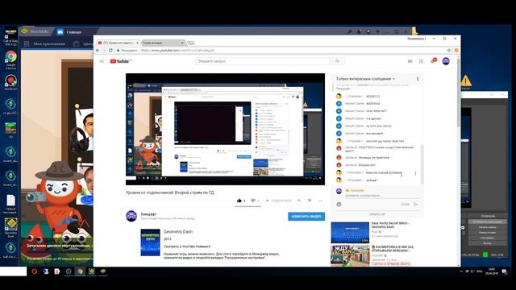
Task: Focus the YouTube search input field
Action: click(x=263, y=61)
